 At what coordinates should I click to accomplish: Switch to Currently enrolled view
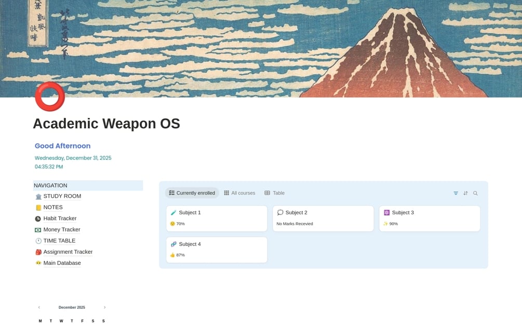click(192, 193)
